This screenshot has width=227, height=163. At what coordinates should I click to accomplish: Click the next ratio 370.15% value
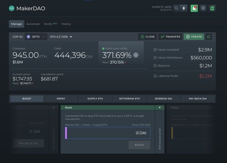pos(117,62)
